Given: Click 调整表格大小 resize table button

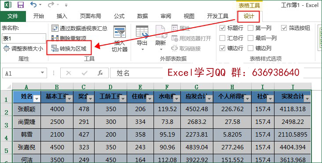Looking at the screenshot, I should (x=23, y=49).
